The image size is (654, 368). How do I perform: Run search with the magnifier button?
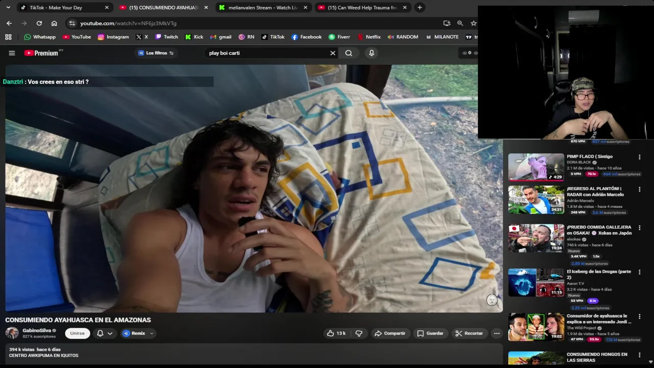point(348,53)
